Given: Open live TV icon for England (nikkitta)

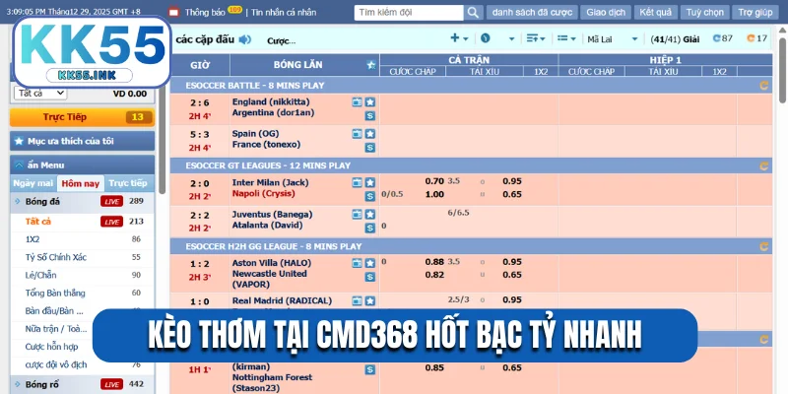Looking at the screenshot, I should coord(357,102).
